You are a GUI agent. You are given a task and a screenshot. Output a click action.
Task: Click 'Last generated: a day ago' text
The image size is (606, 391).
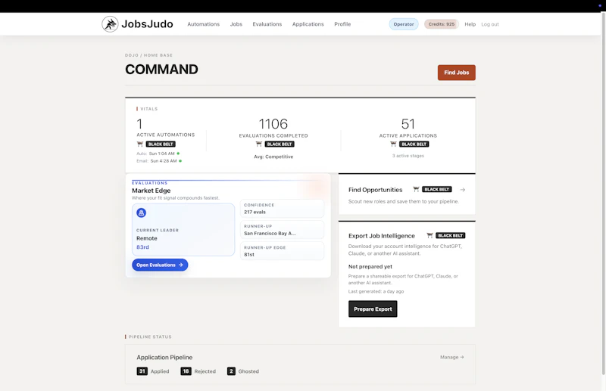[376, 291]
